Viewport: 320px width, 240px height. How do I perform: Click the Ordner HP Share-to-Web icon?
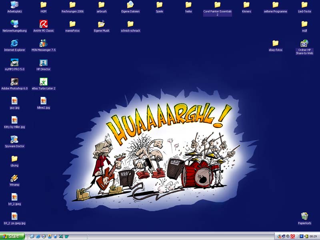(x=304, y=43)
